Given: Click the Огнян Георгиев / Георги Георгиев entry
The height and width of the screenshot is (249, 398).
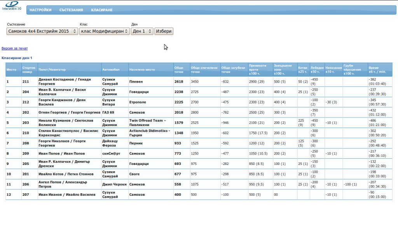Looking at the screenshot, I should pos(69,112).
